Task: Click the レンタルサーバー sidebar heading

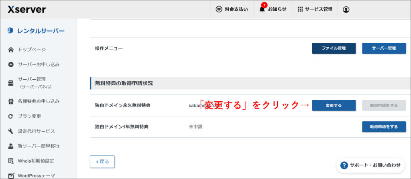Action: 41,31
